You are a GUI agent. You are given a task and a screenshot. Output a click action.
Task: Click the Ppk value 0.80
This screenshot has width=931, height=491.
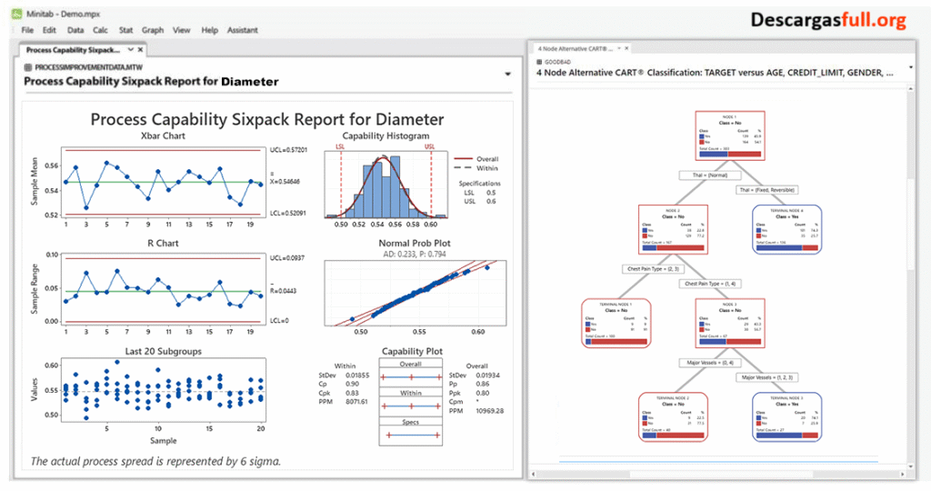tap(482, 393)
